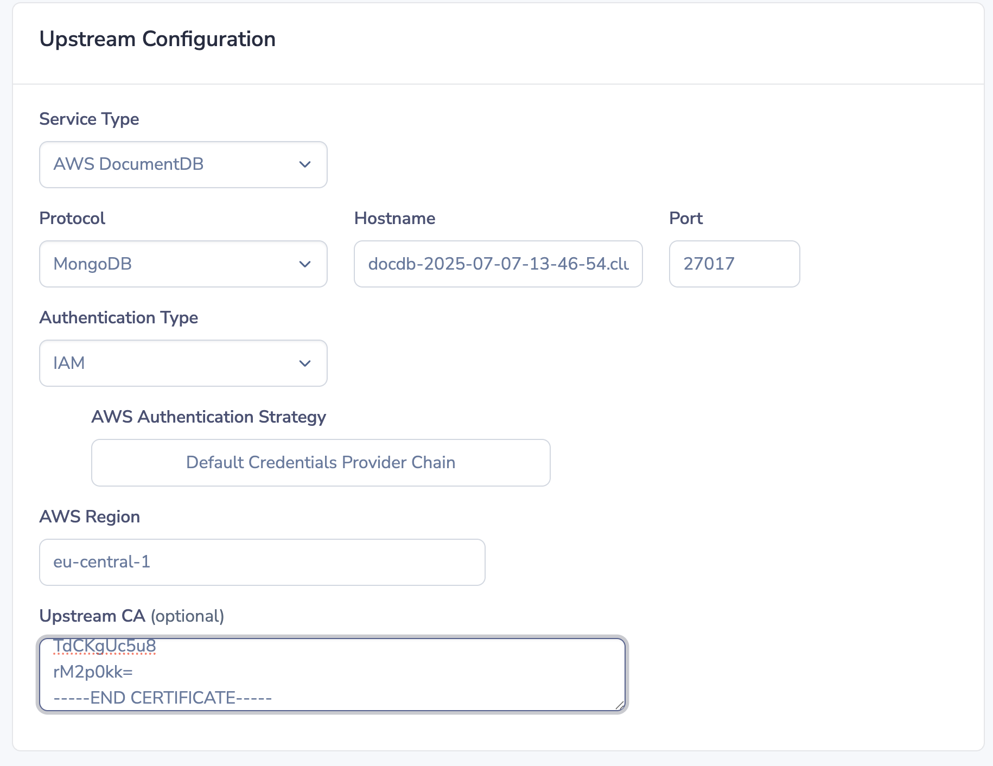
Task: Click the Port field showing 27017
Action: point(734,264)
